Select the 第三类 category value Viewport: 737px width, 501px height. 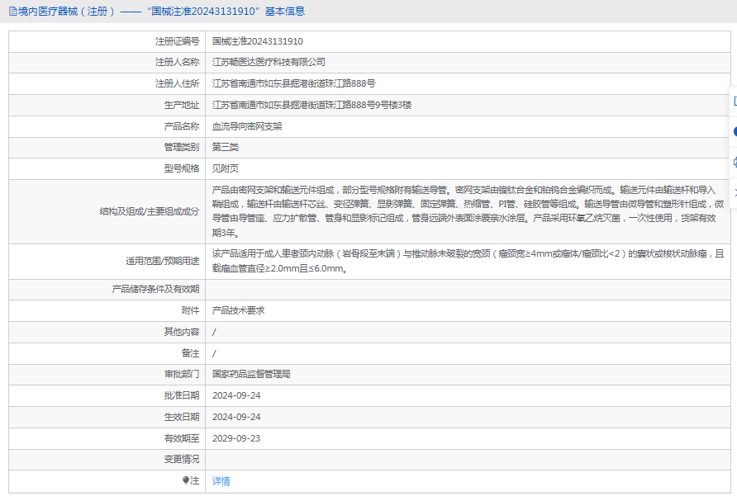225,147
